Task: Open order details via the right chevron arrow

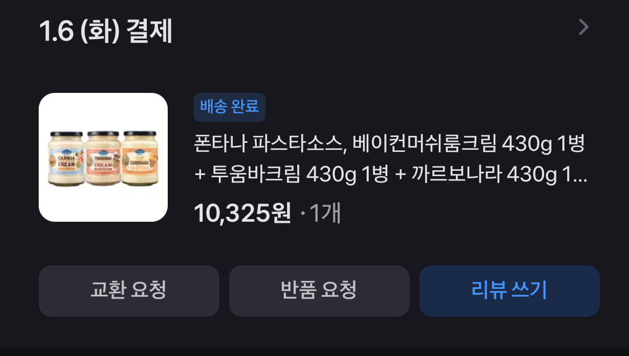Action: (x=584, y=27)
